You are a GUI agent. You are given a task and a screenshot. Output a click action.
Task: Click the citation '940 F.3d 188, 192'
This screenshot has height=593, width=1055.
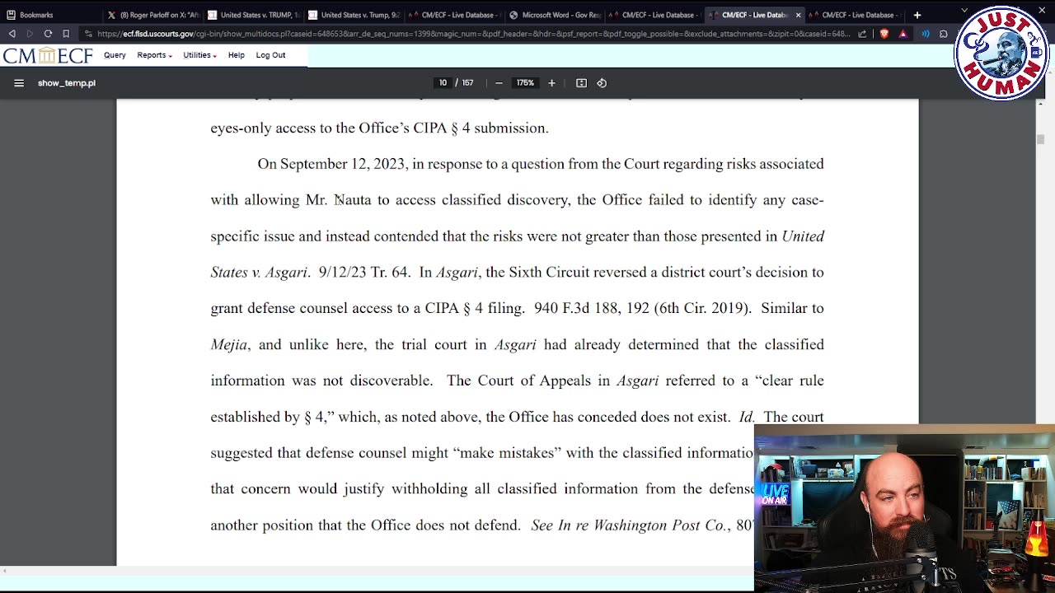click(591, 308)
